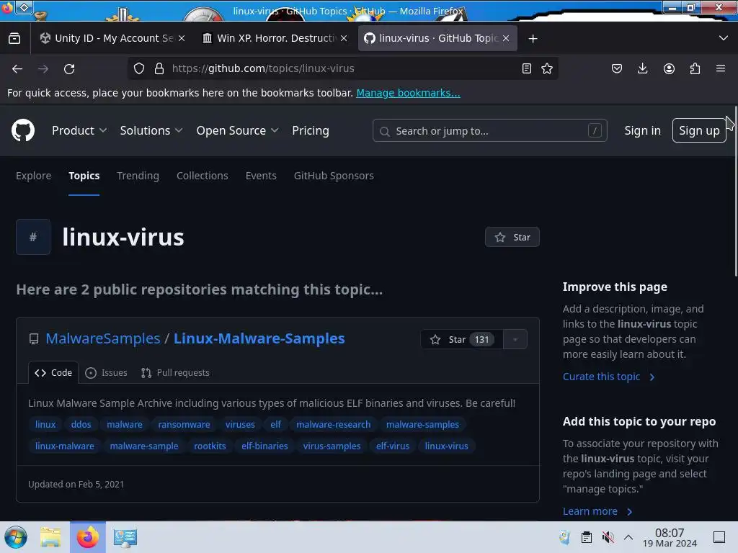Toggle reader view icon in address bar
738x553 pixels.
coord(527,68)
